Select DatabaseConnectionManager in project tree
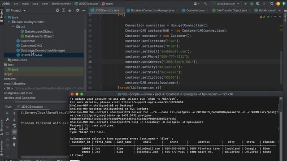The image size is (287, 161). coord(43,51)
